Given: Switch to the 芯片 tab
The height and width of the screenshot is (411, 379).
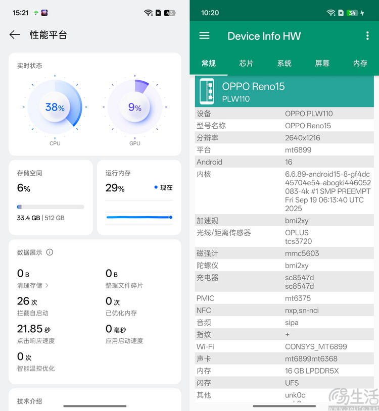Looking at the screenshot, I should coord(246,63).
